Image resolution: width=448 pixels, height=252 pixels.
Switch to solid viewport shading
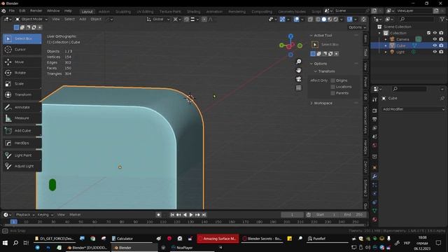pyautogui.click(x=324, y=20)
